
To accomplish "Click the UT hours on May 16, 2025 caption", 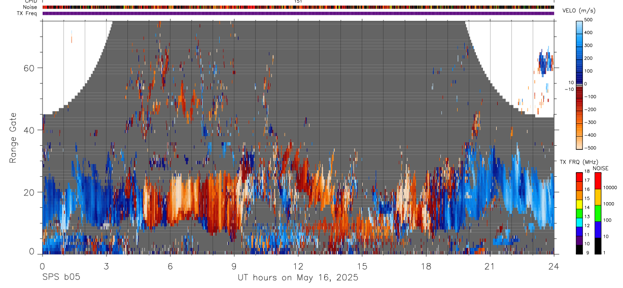I will (x=298, y=278).
